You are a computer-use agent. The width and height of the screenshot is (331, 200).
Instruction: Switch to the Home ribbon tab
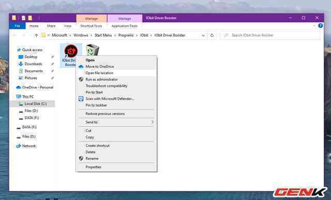click(34, 26)
